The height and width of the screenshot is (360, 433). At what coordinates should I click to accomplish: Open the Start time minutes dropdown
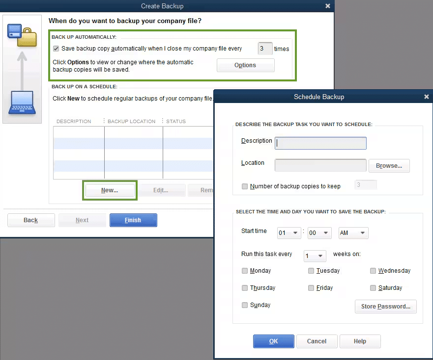tap(319, 233)
